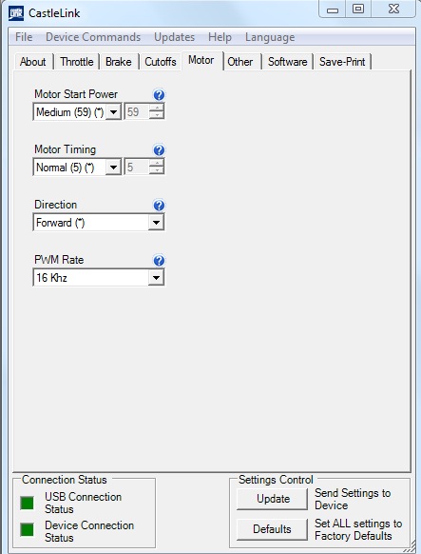Click the Device Connection Status green indicator
This screenshot has width=421, height=554.
coord(27,529)
